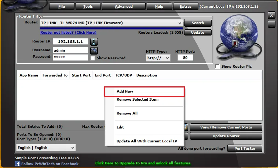Choose Remove Selected Item in context menu
The image size is (278, 168).
(x=145, y=100)
